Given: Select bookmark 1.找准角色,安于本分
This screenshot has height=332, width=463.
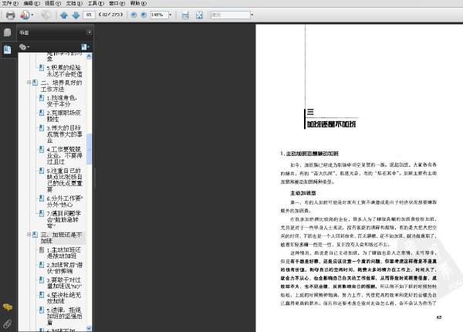Looking at the screenshot, I should (x=62, y=100).
